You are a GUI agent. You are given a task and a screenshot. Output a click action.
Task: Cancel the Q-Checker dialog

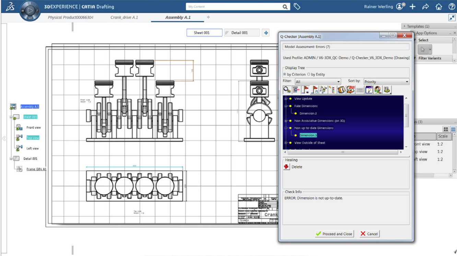pyautogui.click(x=369, y=234)
